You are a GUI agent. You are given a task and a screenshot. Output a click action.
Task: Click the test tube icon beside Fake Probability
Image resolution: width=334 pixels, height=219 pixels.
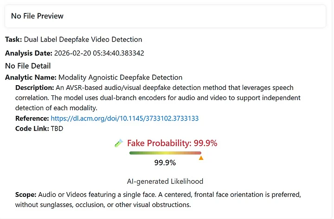(119, 144)
